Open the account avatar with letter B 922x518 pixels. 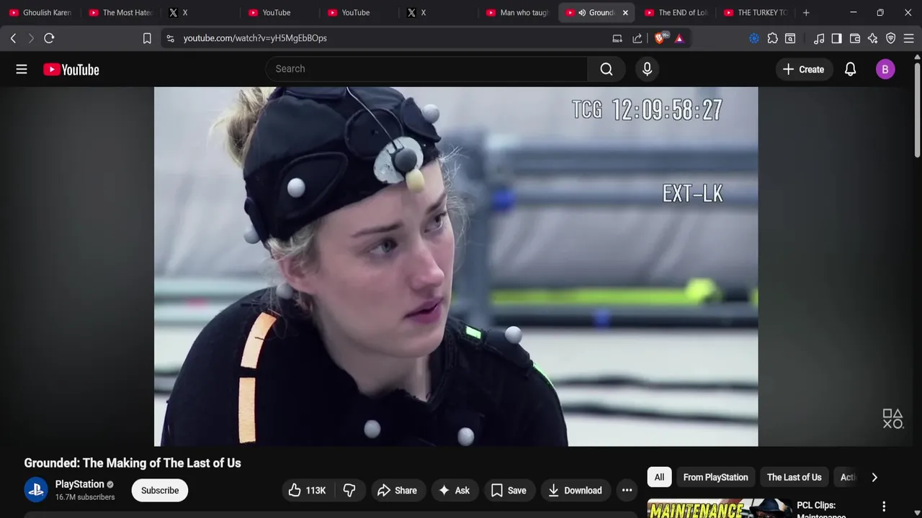pyautogui.click(x=885, y=69)
